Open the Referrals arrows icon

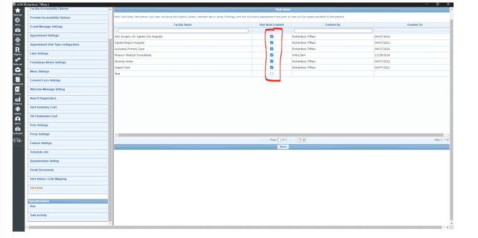point(18,61)
